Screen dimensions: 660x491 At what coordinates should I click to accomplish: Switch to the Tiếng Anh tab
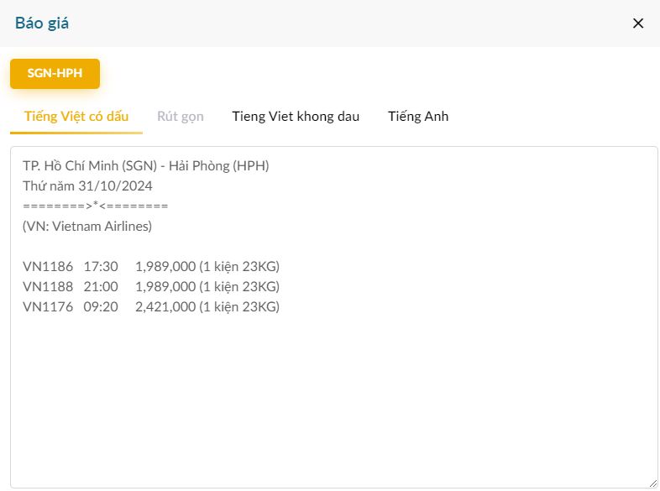(x=418, y=116)
